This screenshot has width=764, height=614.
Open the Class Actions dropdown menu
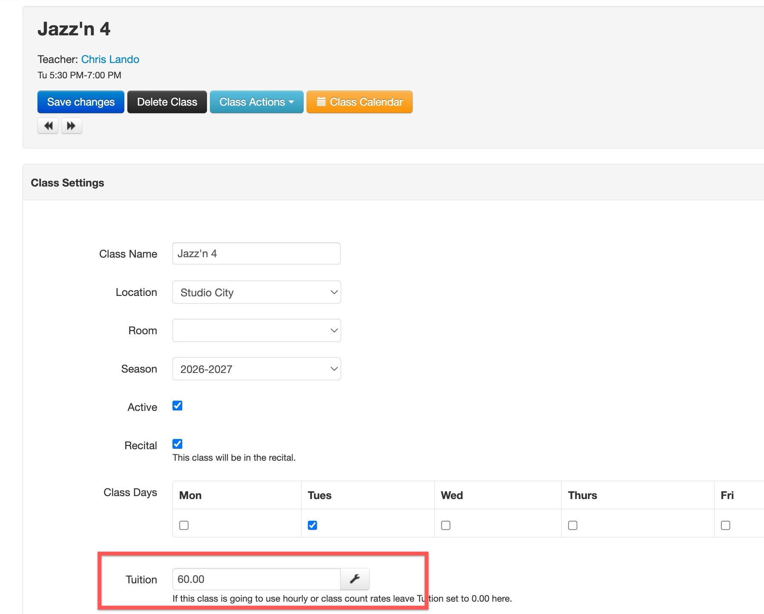(256, 102)
